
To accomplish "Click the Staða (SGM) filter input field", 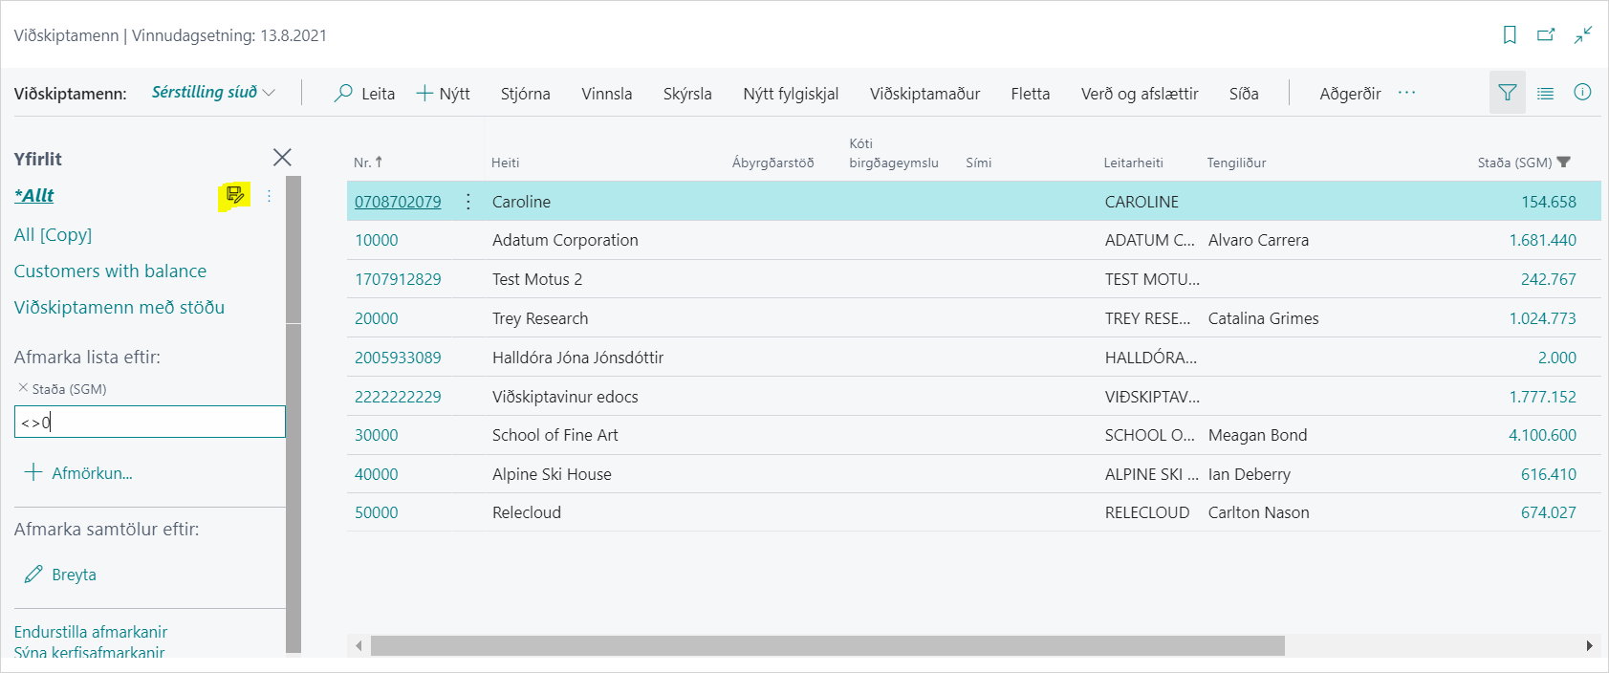I will pos(150,423).
